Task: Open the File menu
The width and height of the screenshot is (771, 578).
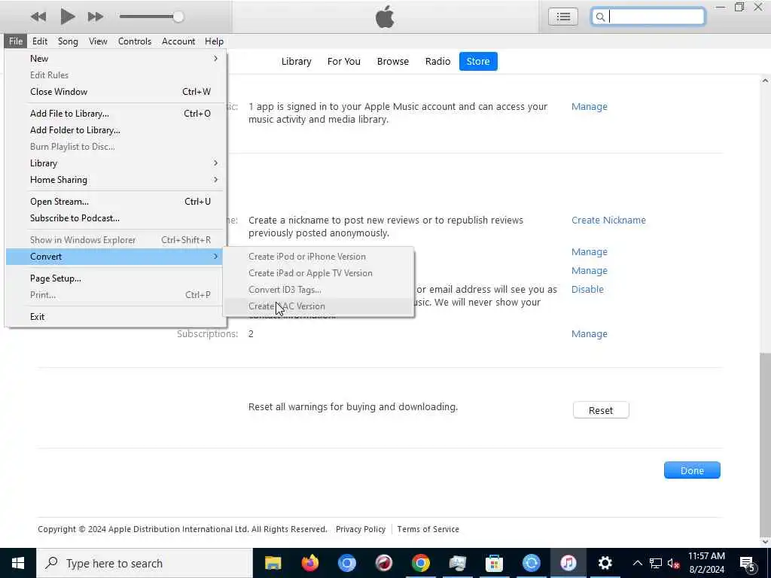Action: [16, 41]
